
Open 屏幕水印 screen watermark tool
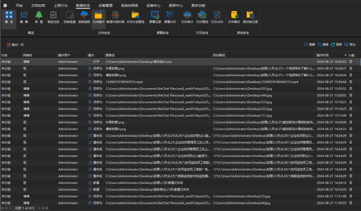[170, 17]
